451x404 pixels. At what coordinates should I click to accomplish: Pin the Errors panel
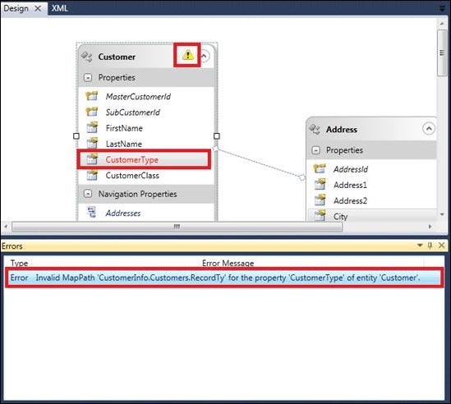(430, 246)
